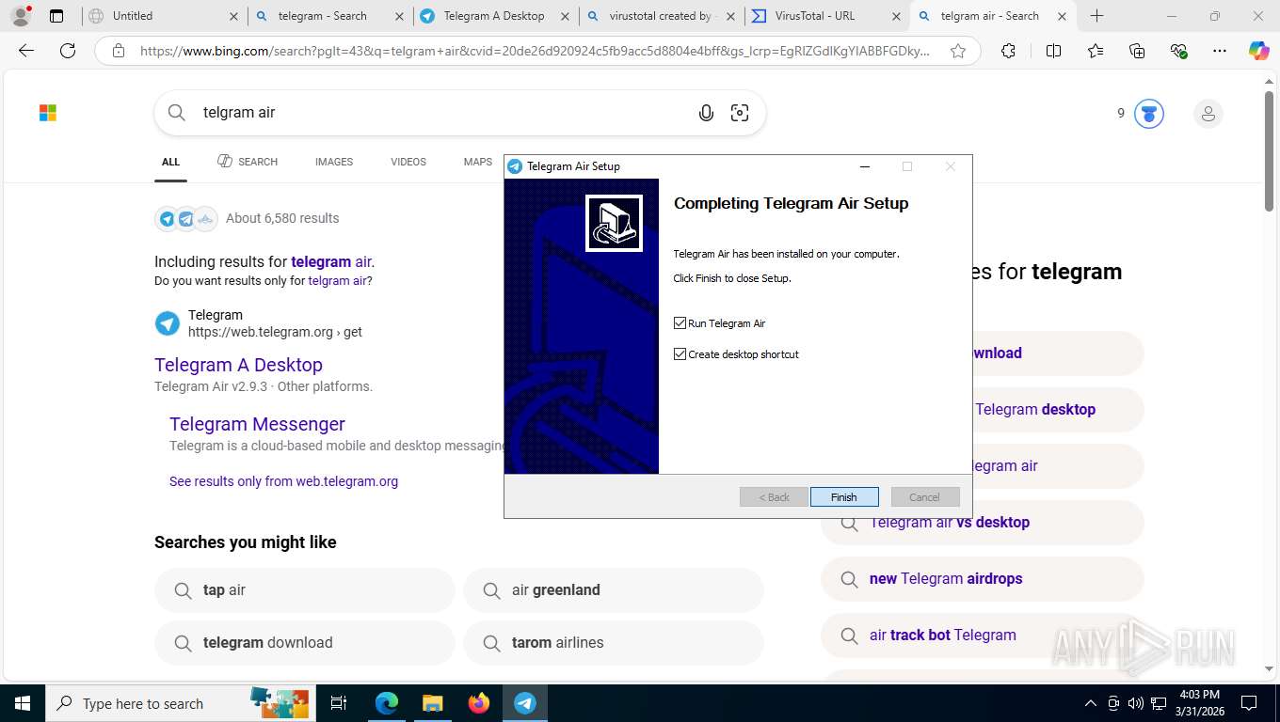
Task: Add this page to favorites star
Action: (958, 51)
